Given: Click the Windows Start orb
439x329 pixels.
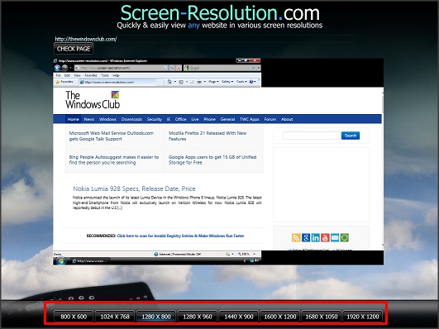Looking at the screenshot, I should pos(60,260).
